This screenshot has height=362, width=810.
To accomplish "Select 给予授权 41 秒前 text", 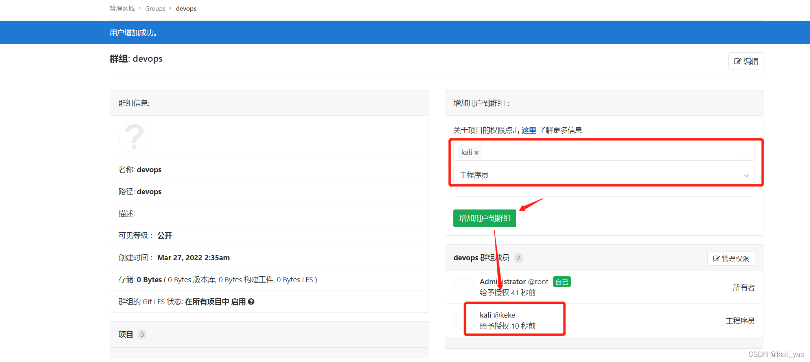I will (x=508, y=292).
